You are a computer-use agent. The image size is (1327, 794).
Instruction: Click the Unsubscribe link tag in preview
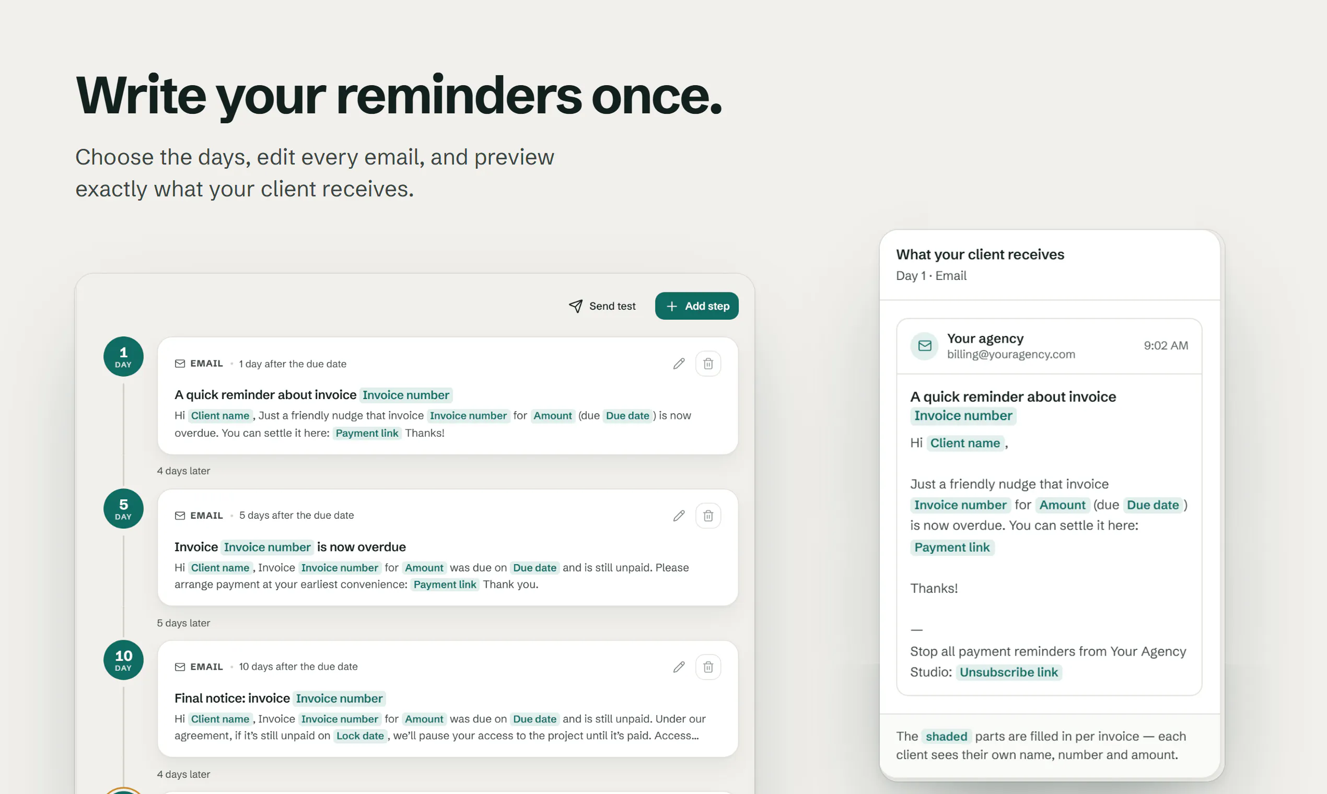click(1009, 672)
